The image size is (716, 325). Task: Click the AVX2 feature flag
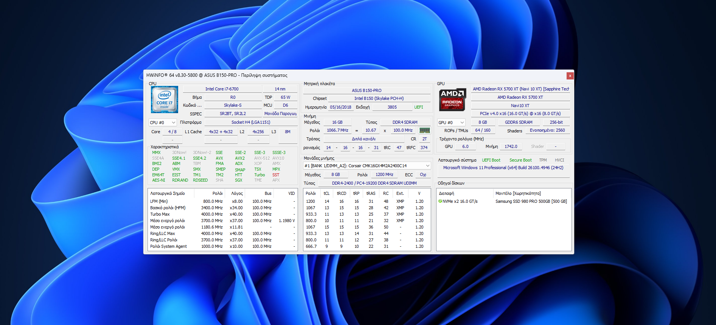[240, 158]
